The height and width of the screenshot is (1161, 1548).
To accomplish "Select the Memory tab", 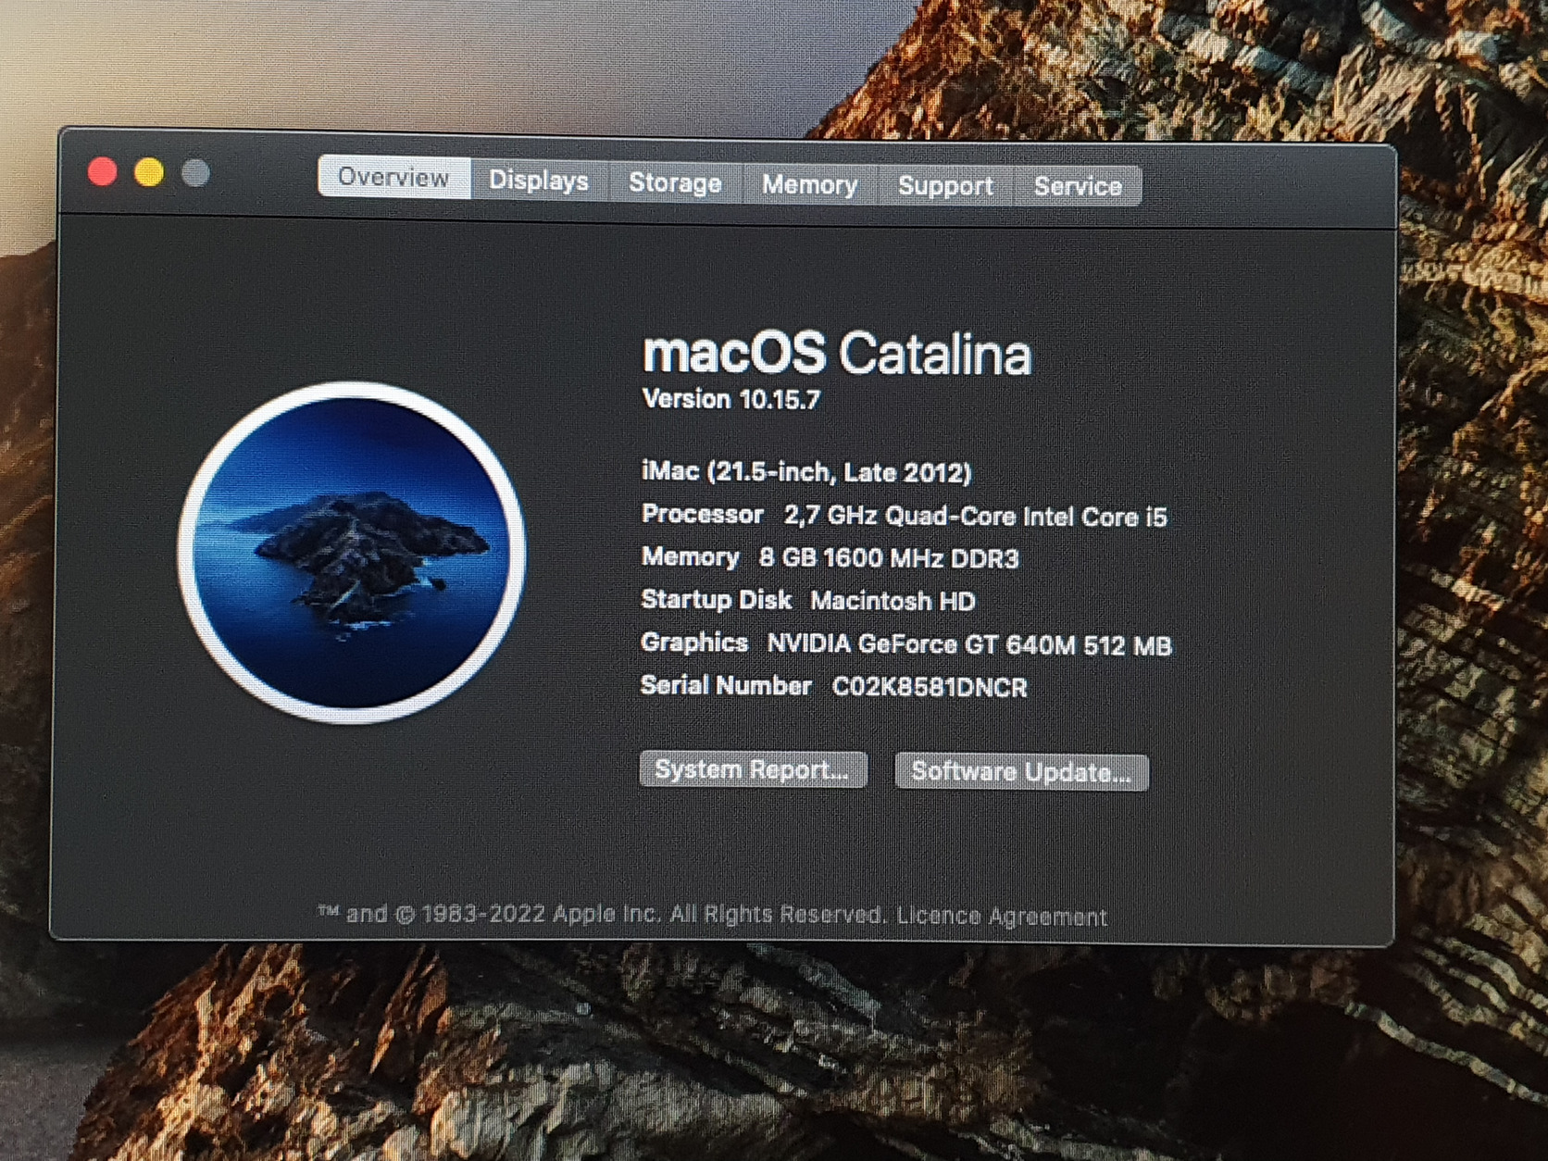I will coord(809,184).
